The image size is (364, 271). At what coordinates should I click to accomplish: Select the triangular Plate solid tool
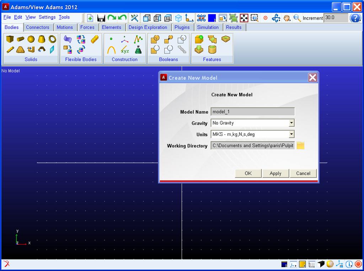[x=20, y=50]
